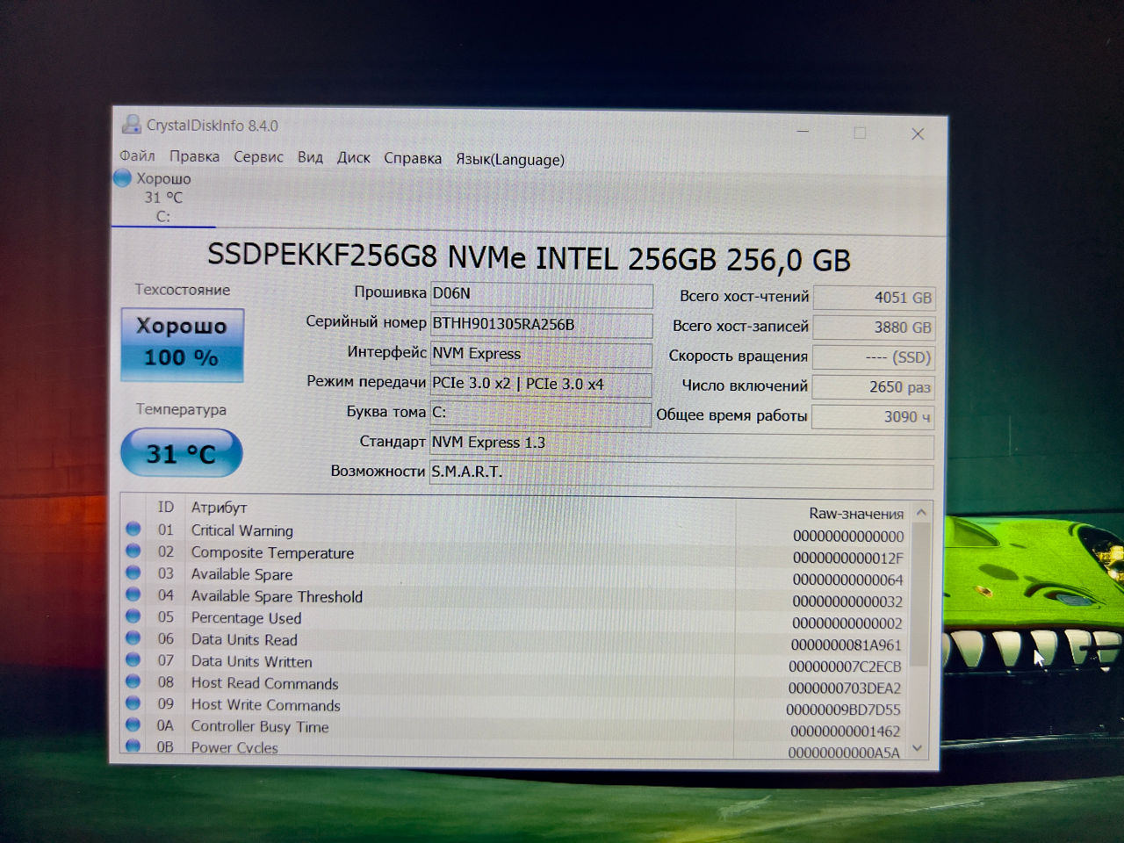Click the blue status orb for Host Write Commands
The height and width of the screenshot is (843, 1124).
(x=133, y=703)
